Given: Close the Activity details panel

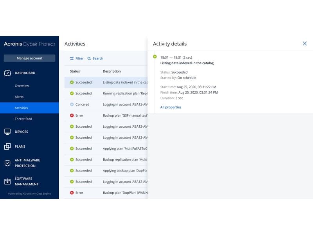Looking at the screenshot, I should (305, 43).
